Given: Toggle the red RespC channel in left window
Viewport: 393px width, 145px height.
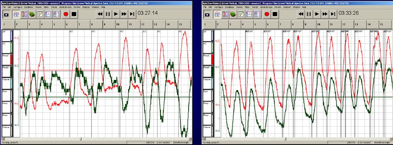Looking at the screenshot, I should click(x=7, y=59).
